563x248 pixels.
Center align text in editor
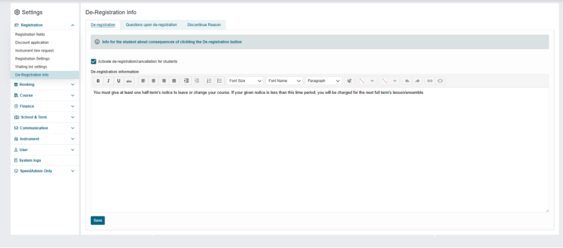[153, 81]
